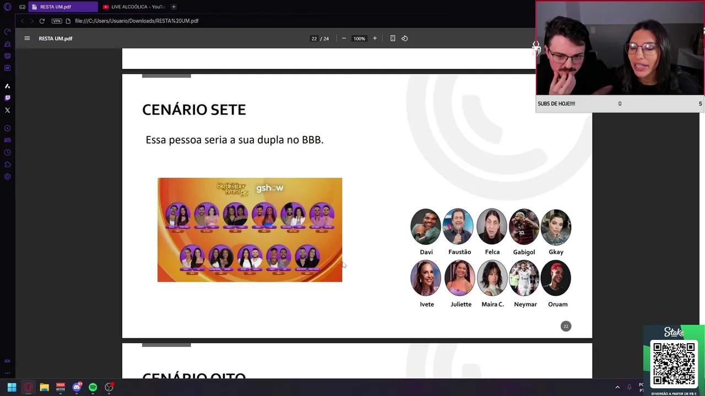Click the page number 22 badge on slide

(566, 326)
